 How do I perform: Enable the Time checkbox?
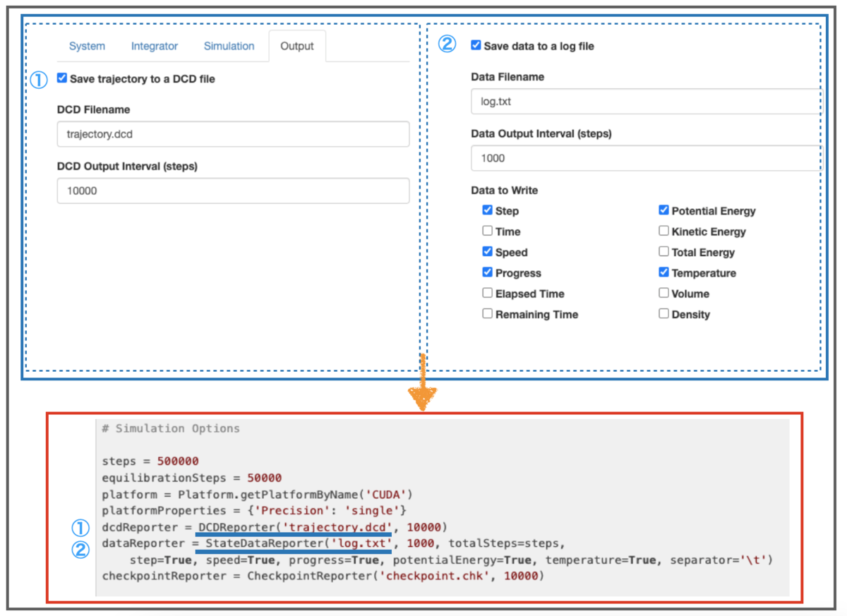pos(488,231)
